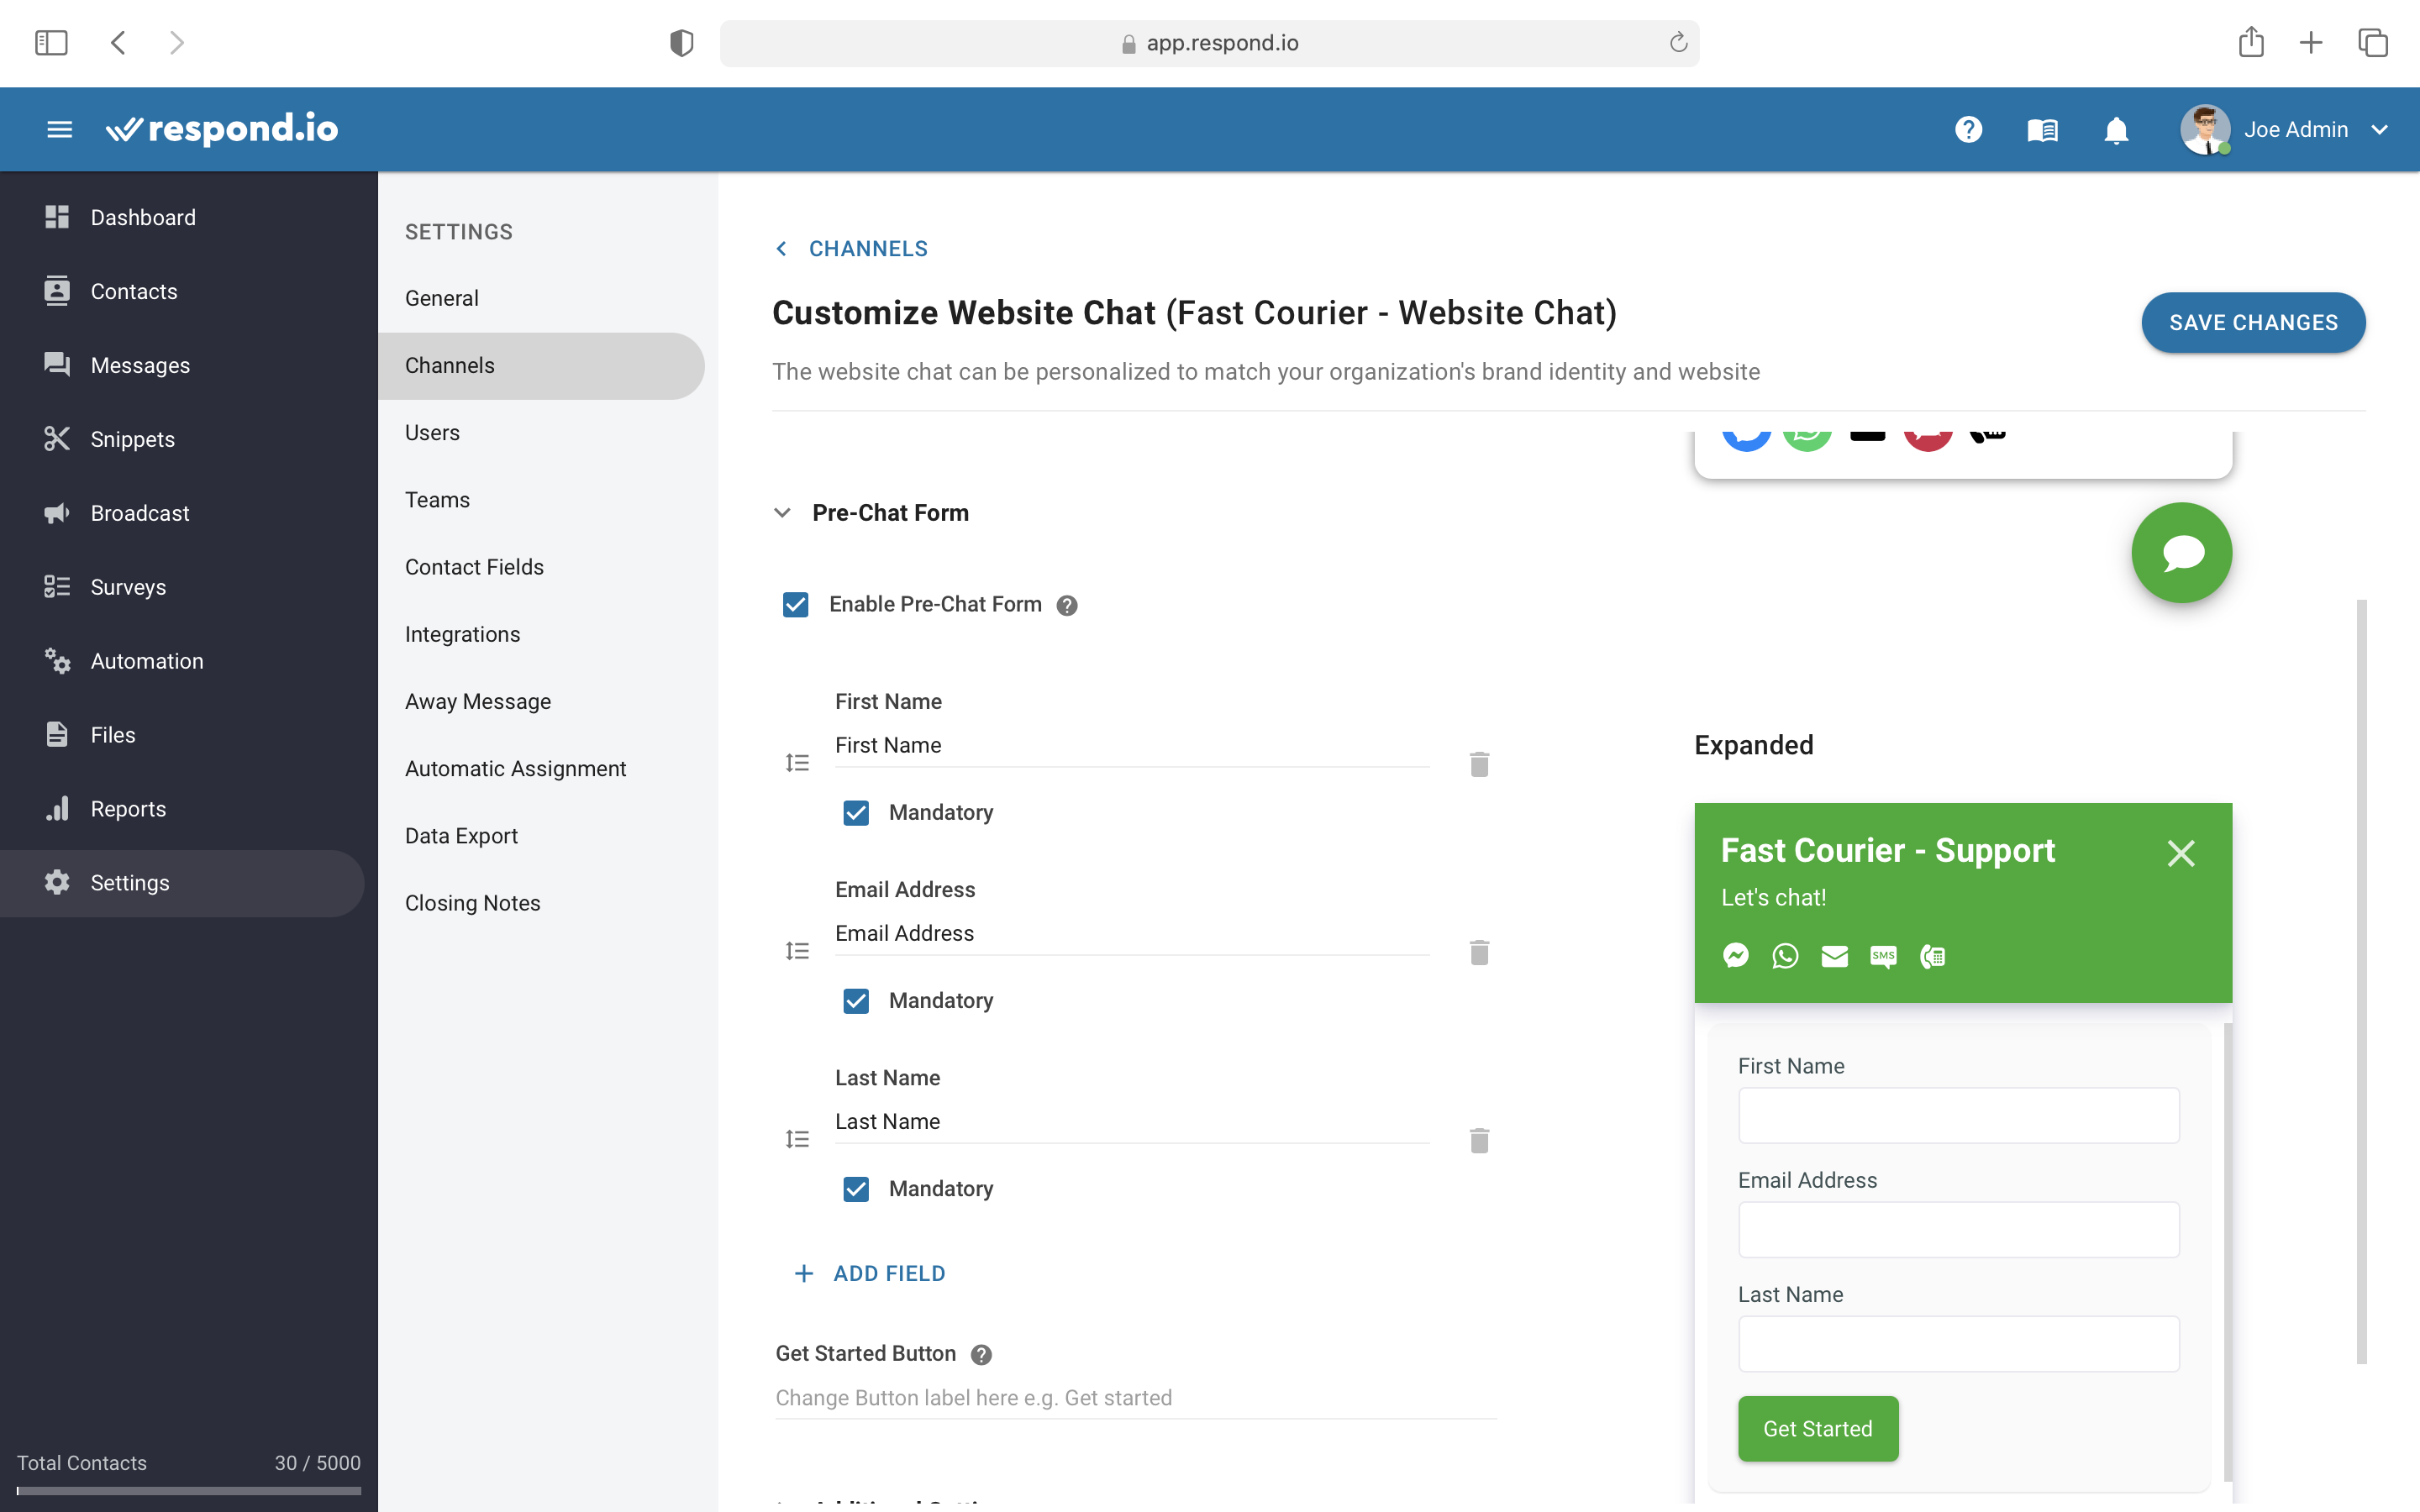Click the Reports sidebar icon
Screen dimensions: 2420x1512
(x=57, y=808)
